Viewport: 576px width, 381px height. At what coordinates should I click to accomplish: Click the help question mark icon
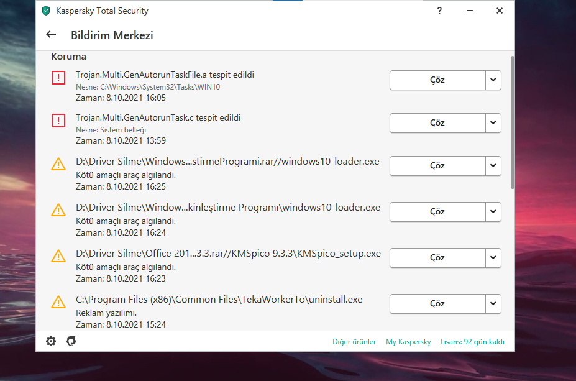click(x=440, y=11)
